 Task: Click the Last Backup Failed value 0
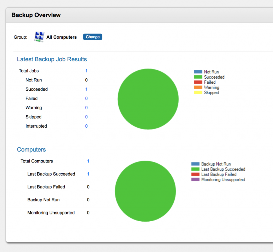88,187
